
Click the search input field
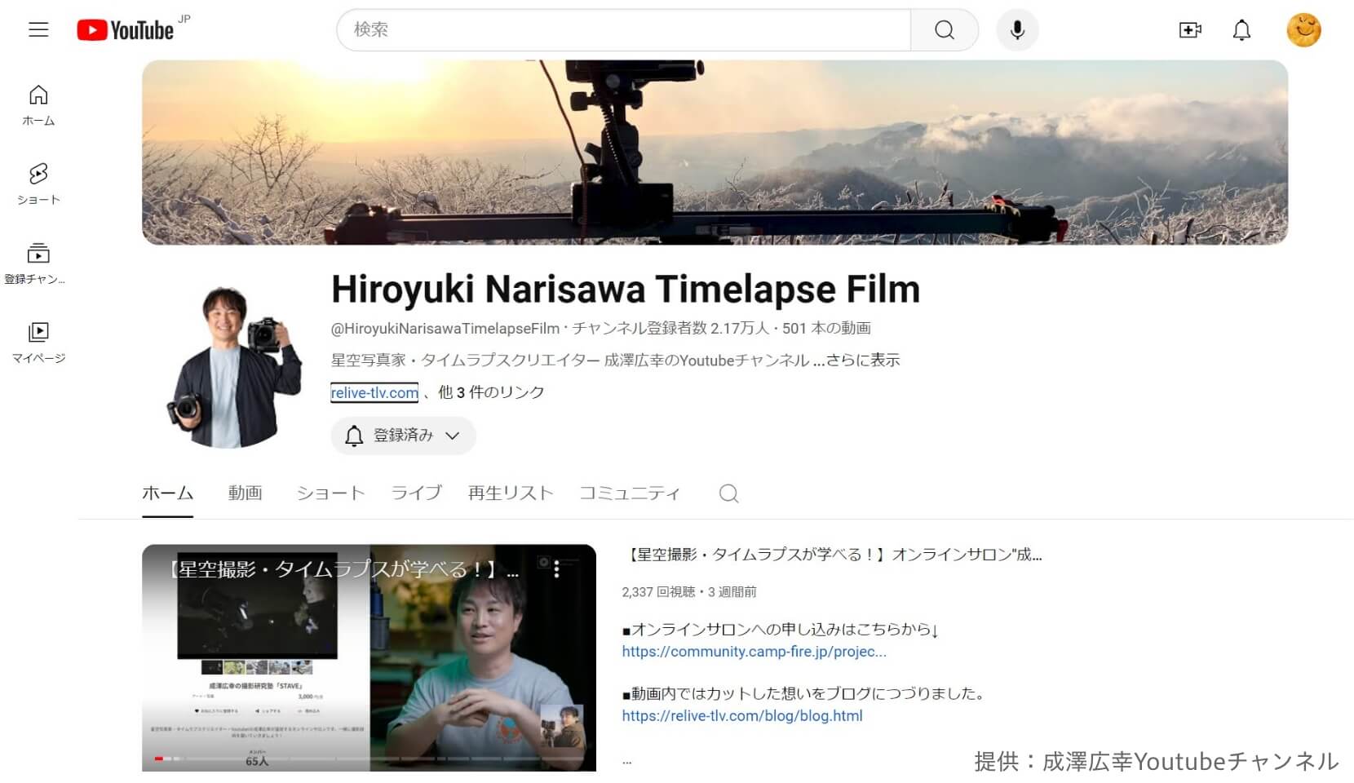click(x=624, y=30)
